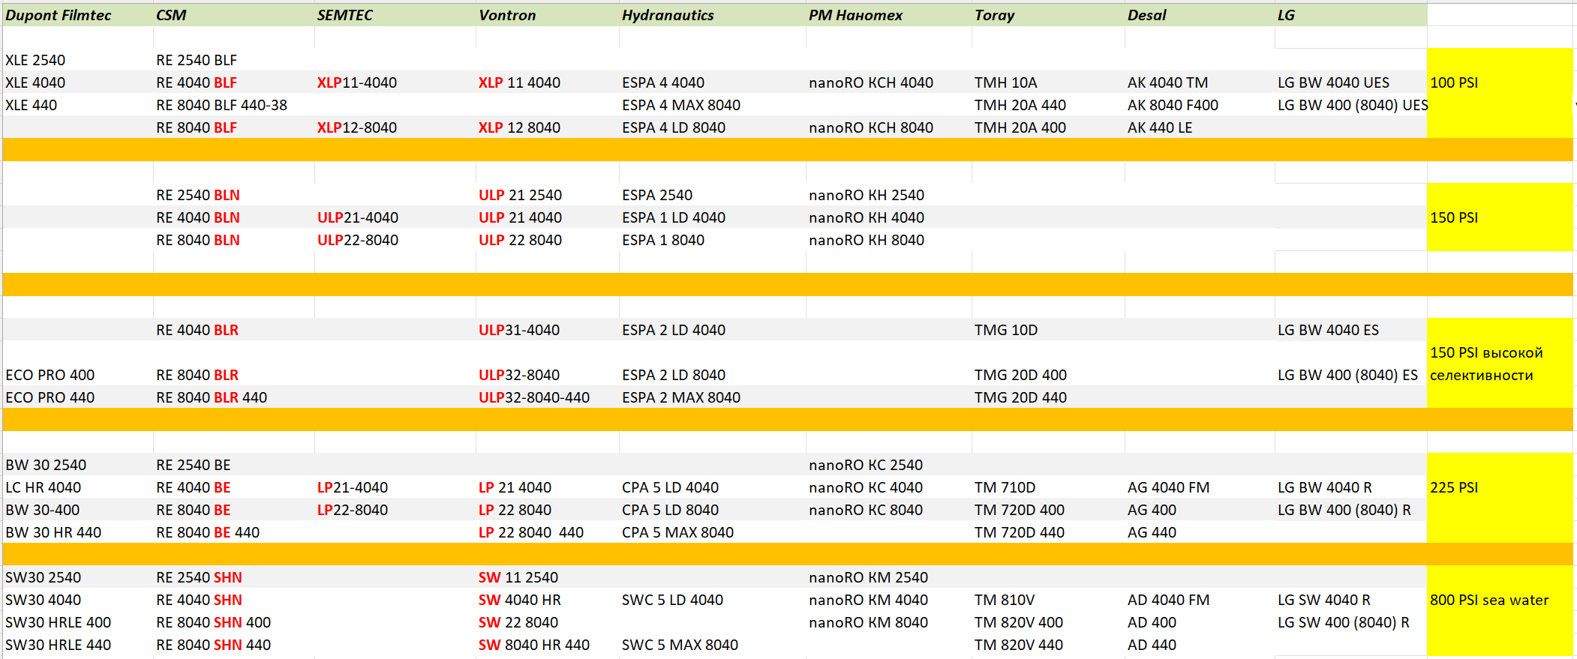This screenshot has height=659, width=1577.
Task: Select the RE 8040 BLF 440-38 cell
Action: point(221,105)
